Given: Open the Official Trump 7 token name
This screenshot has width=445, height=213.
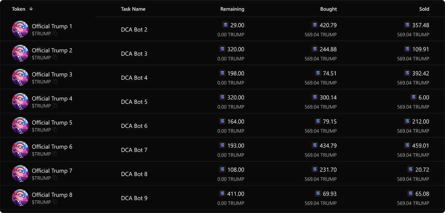Looking at the screenshot, I should click(52, 171).
